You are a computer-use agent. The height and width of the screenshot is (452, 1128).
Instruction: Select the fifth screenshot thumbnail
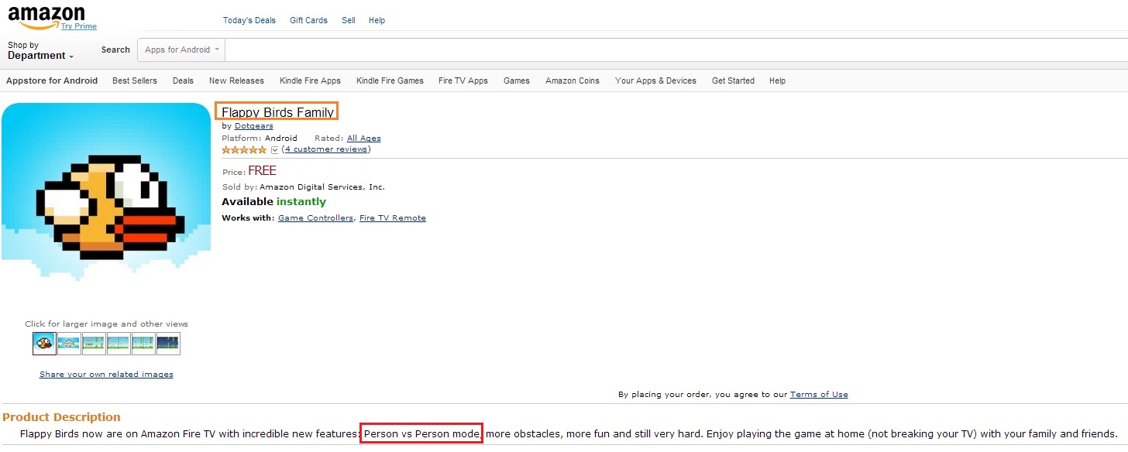[x=143, y=344]
